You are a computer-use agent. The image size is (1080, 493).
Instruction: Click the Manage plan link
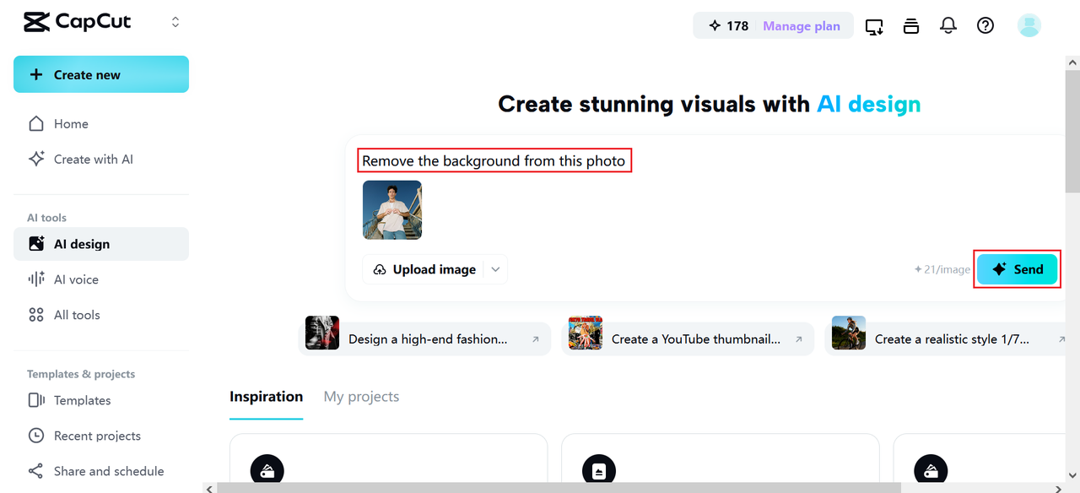[802, 26]
